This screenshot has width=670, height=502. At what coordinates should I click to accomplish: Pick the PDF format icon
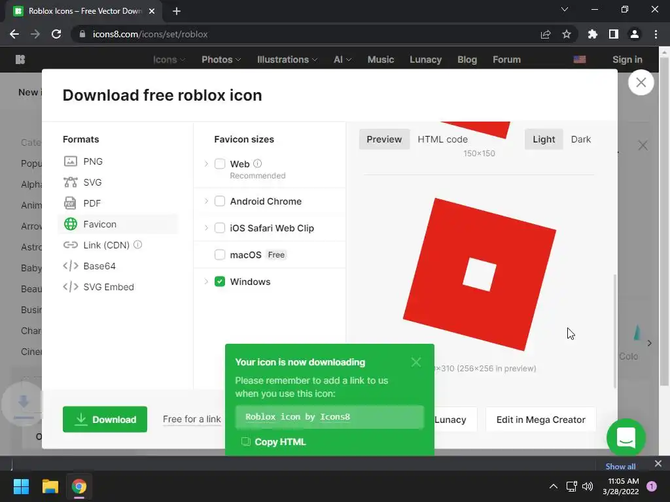(x=71, y=203)
